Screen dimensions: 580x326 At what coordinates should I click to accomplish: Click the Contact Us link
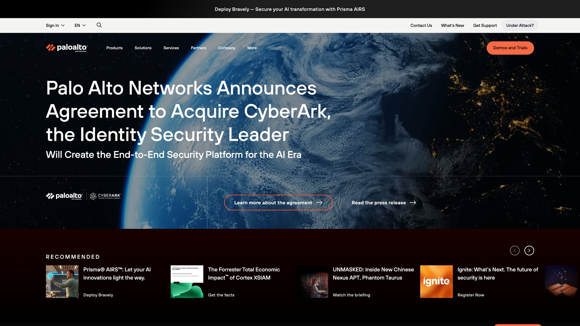[x=421, y=25]
